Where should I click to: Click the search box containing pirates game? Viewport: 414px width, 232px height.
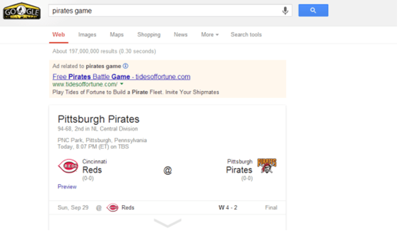pos(165,10)
